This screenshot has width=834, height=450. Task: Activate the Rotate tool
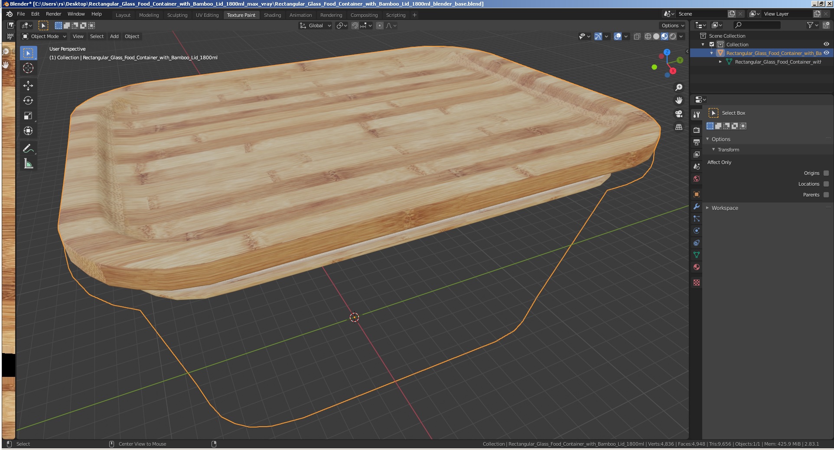(28, 100)
